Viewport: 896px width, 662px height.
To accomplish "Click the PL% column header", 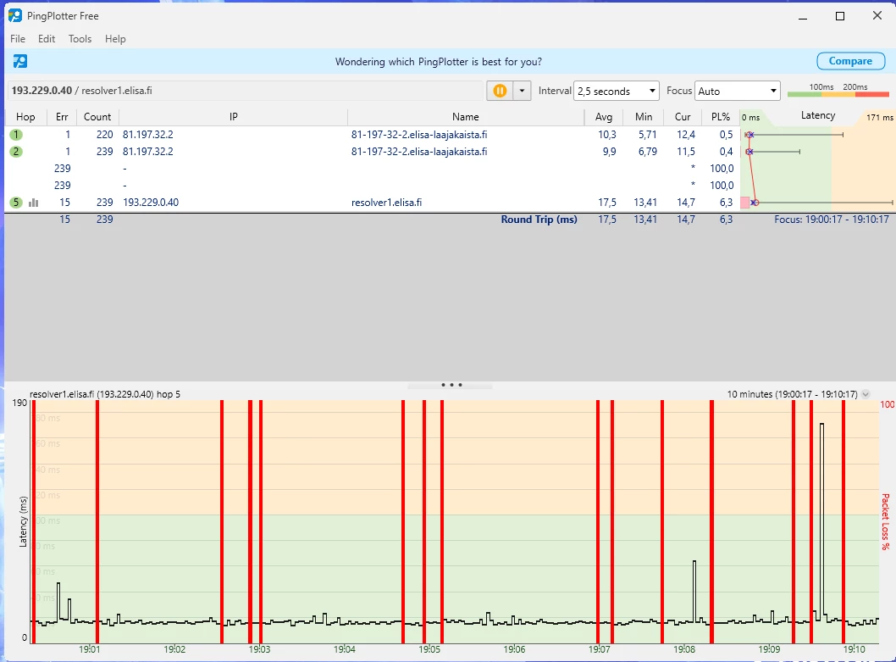I will point(720,117).
